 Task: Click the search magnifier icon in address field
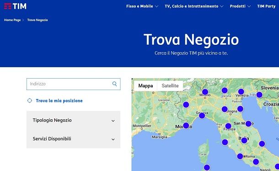(115, 84)
